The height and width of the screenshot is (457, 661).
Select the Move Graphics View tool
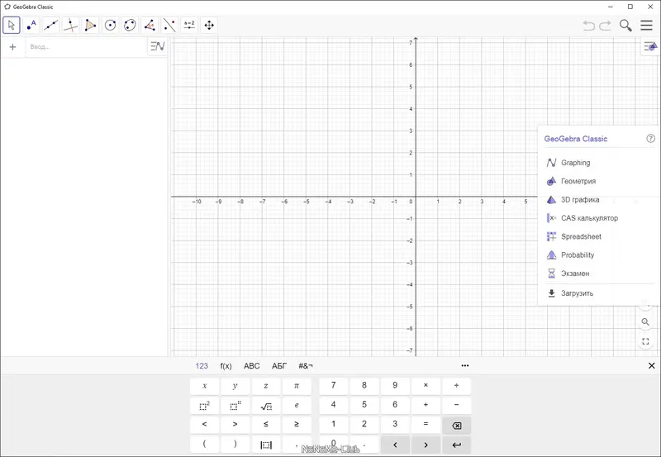pos(209,26)
